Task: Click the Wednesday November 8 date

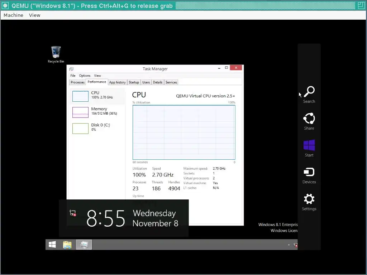Action: [155, 218]
